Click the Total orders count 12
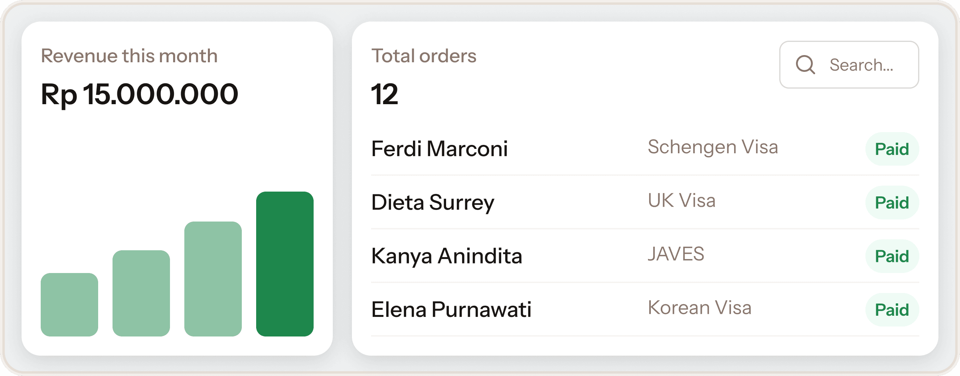 point(385,95)
